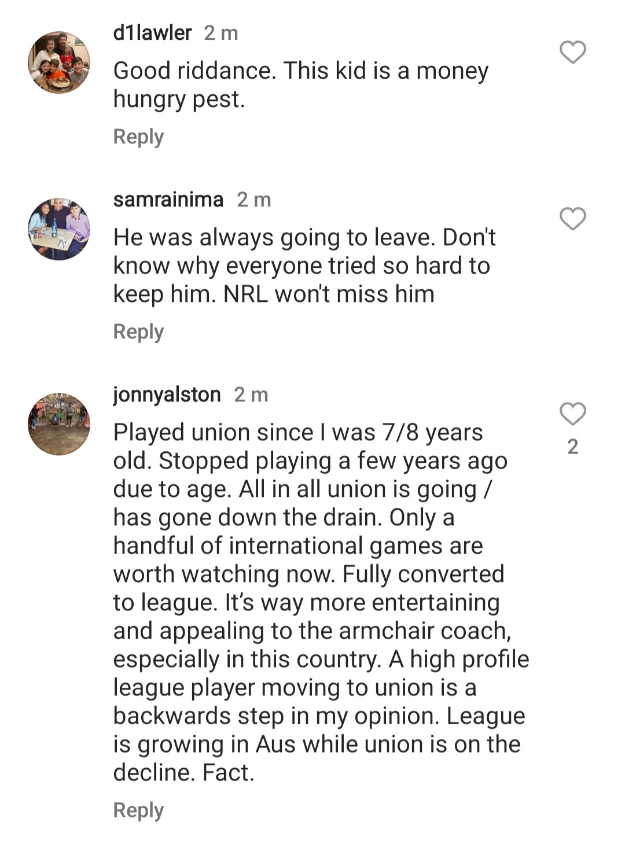Open samrainima's profile picture
This screenshot has width=625, height=844.
tap(59, 229)
